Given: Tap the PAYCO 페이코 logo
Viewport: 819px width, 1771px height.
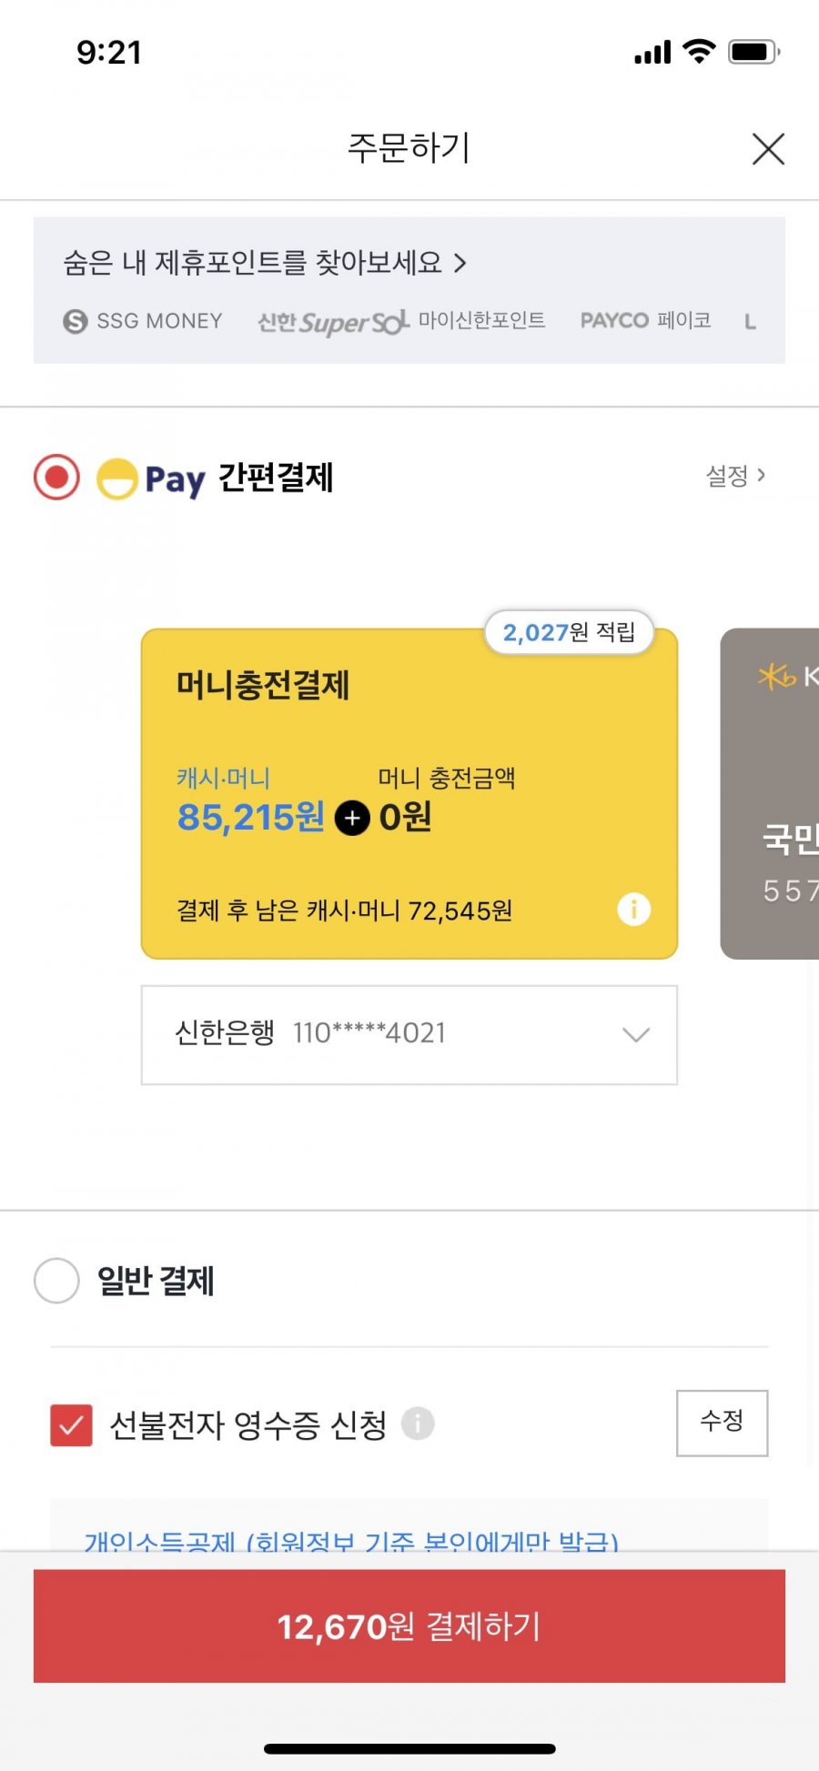Looking at the screenshot, I should tap(645, 320).
